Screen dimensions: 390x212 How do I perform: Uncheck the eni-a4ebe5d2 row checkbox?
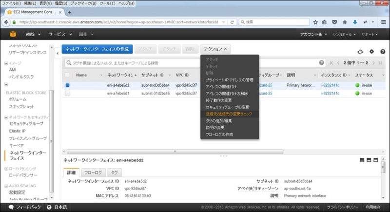(x=67, y=85)
